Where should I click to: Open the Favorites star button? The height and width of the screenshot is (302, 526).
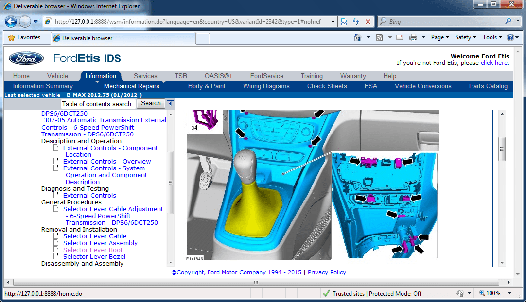click(24, 37)
